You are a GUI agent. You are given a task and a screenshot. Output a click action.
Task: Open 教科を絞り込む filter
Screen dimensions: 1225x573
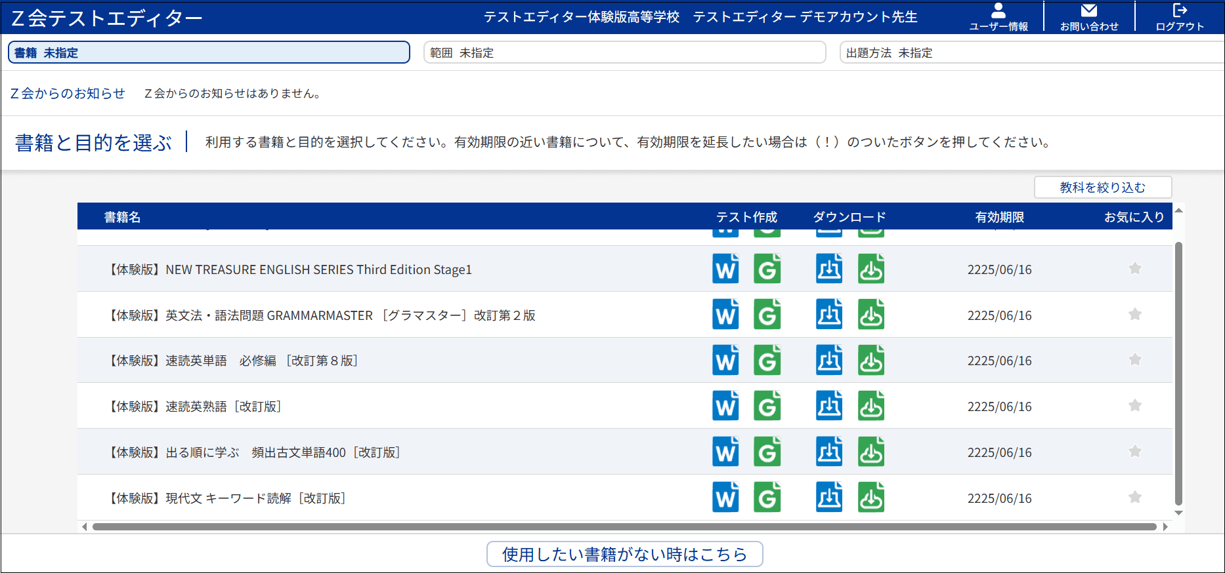click(x=1102, y=188)
